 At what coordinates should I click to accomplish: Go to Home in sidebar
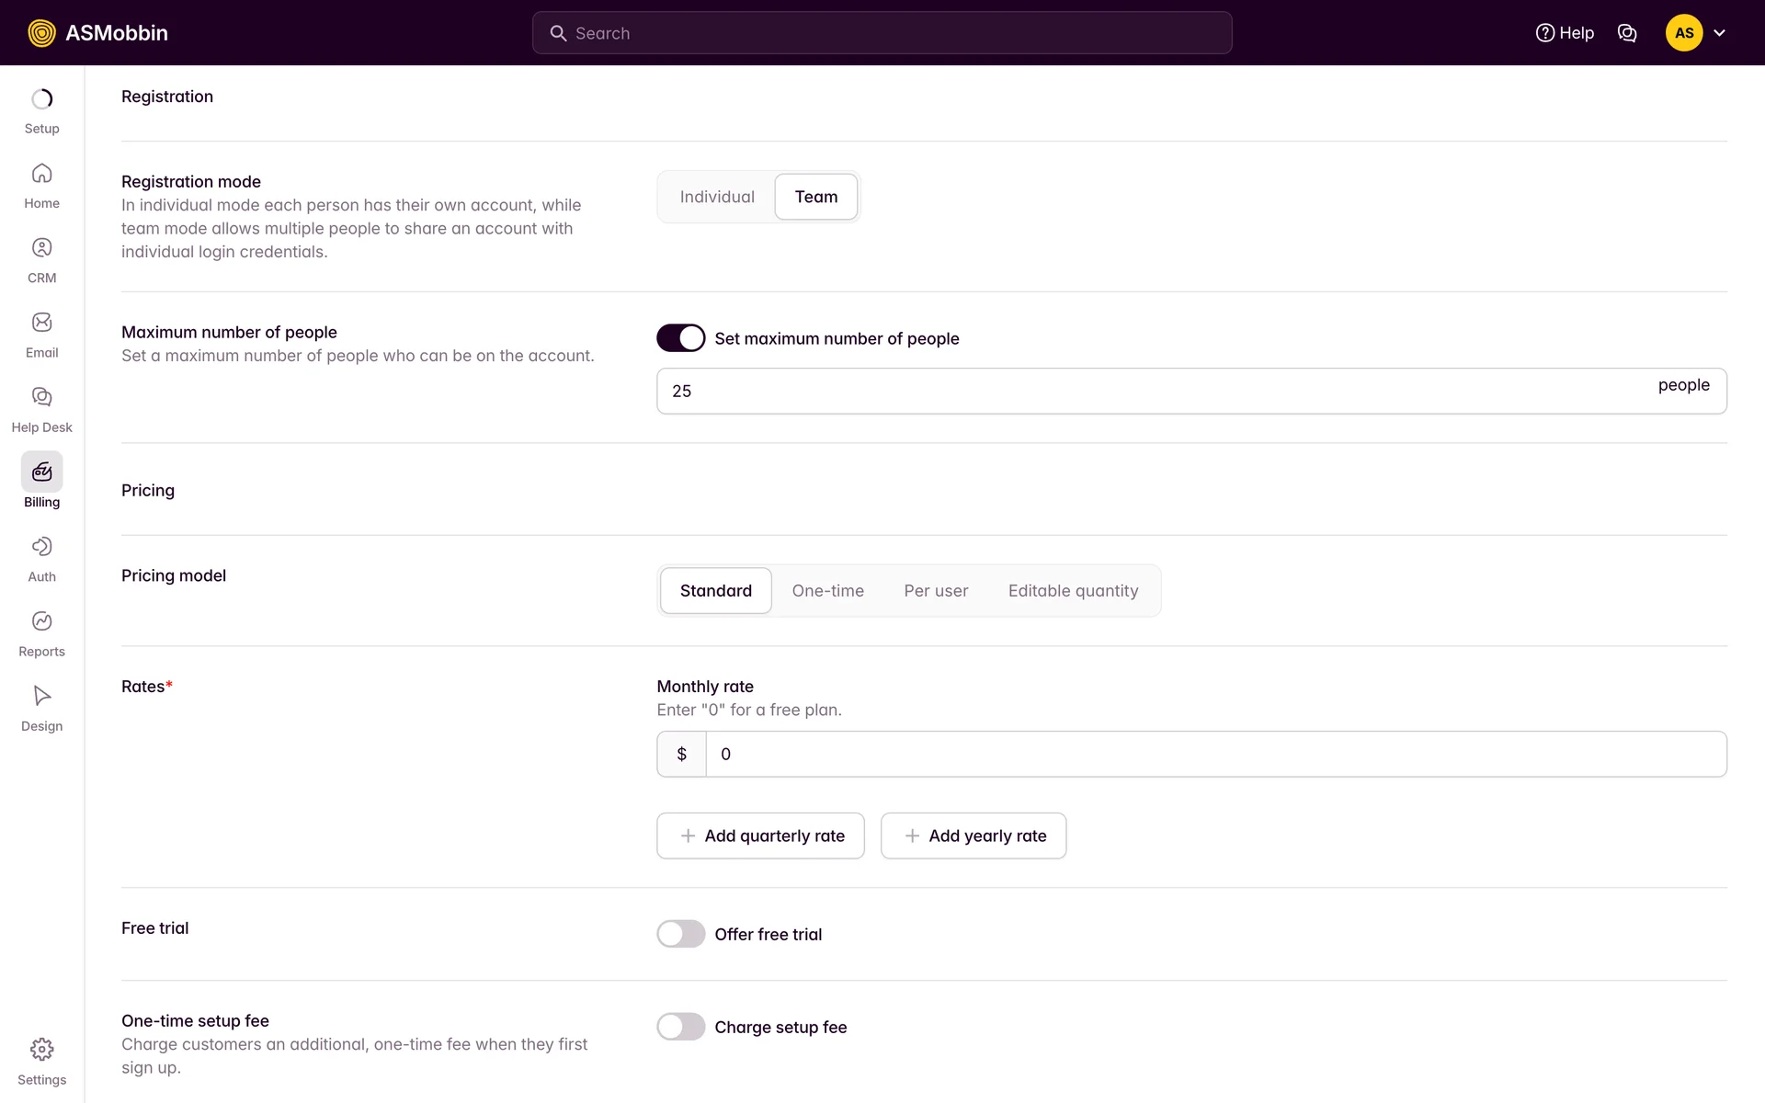click(41, 174)
